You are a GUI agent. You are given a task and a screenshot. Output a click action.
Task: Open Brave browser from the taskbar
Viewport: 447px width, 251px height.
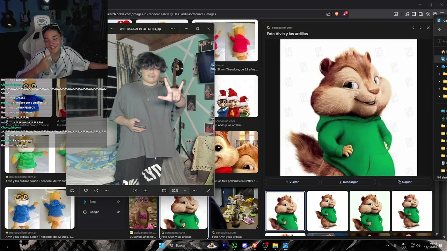(255, 245)
